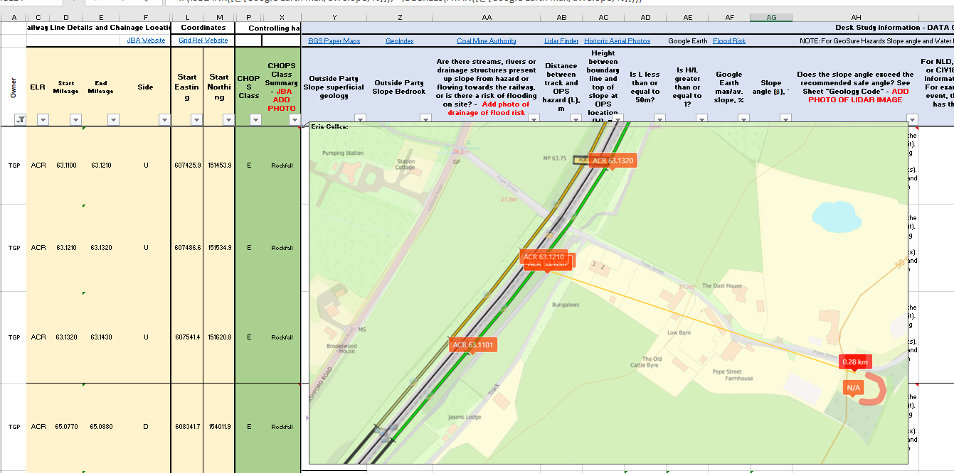This screenshot has width=954, height=473.
Task: Select the northing cell 151620.8
Action: coord(219,337)
